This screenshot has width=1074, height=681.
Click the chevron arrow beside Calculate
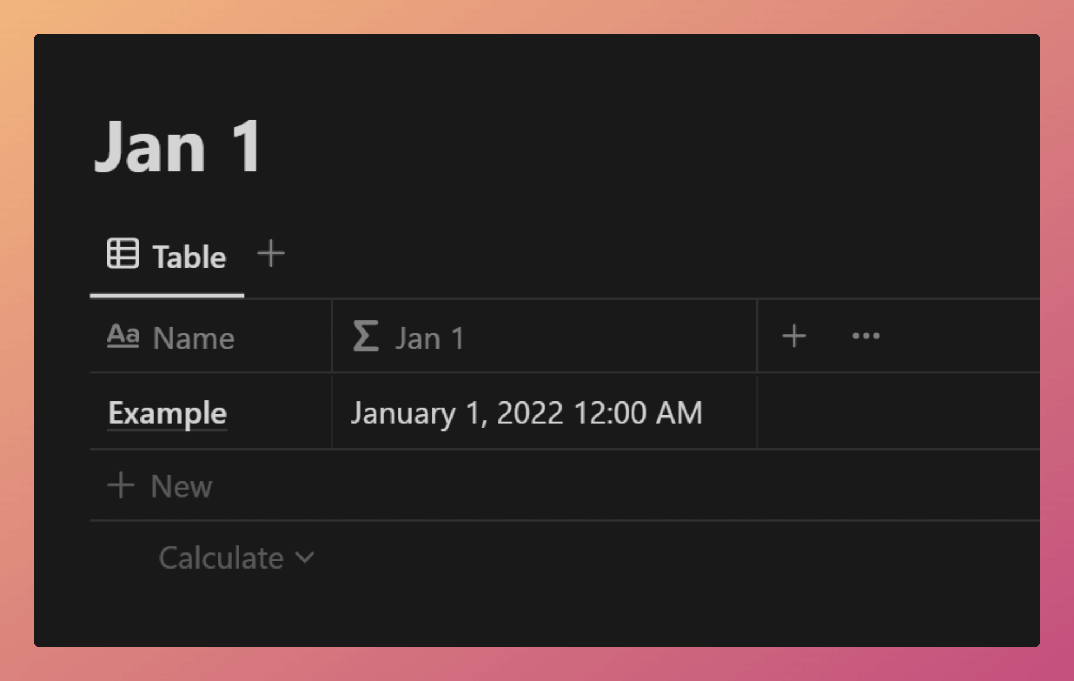pyautogui.click(x=305, y=557)
